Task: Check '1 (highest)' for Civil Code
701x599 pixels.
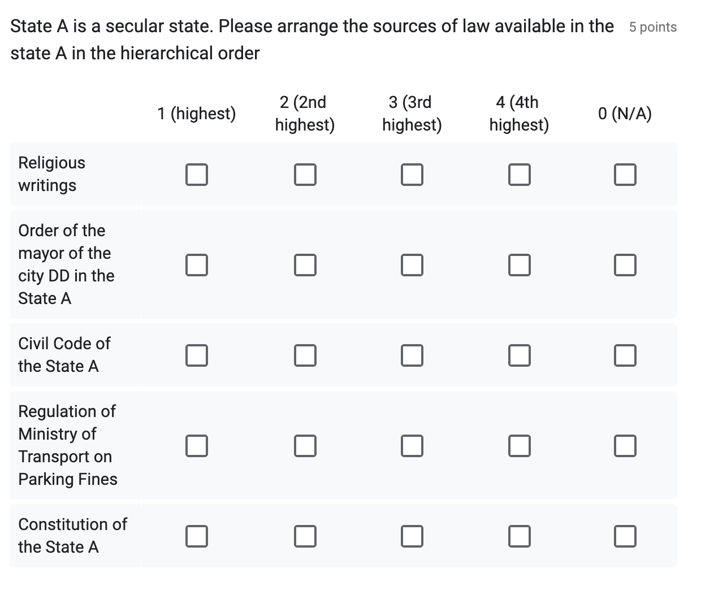Action: click(197, 355)
